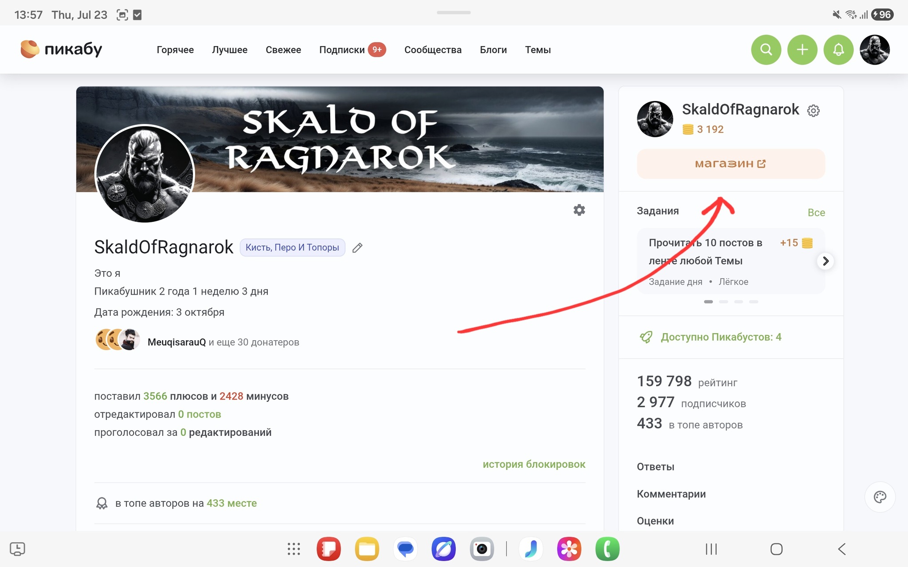The width and height of the screenshot is (908, 567).
Task: Open profile settings gear below the banner
Action: pos(579,210)
